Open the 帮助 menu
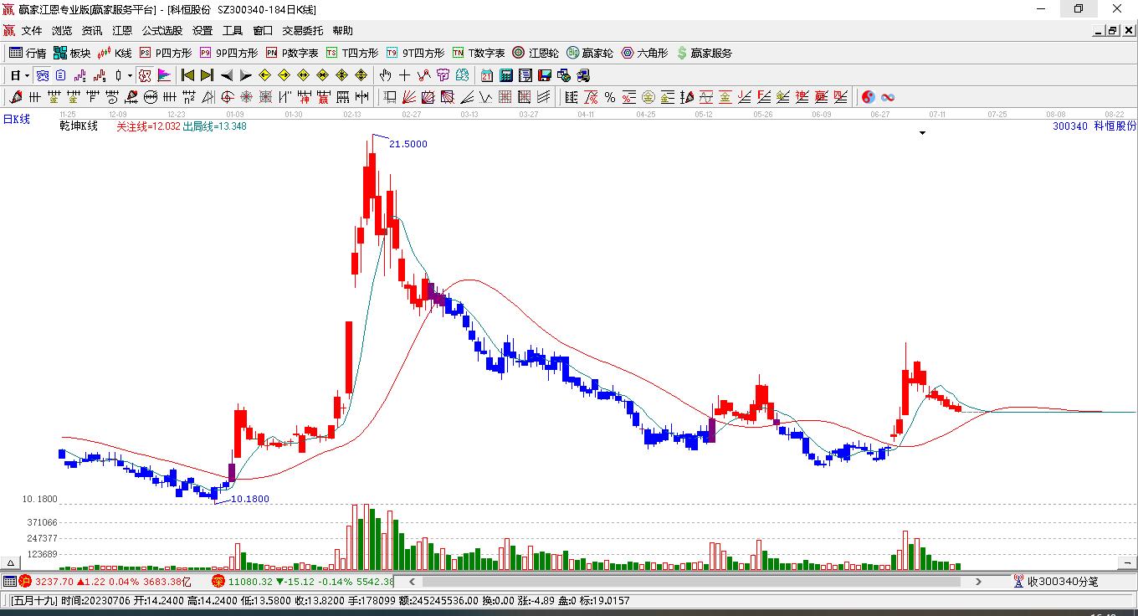The width and height of the screenshot is (1138, 616). tap(343, 31)
